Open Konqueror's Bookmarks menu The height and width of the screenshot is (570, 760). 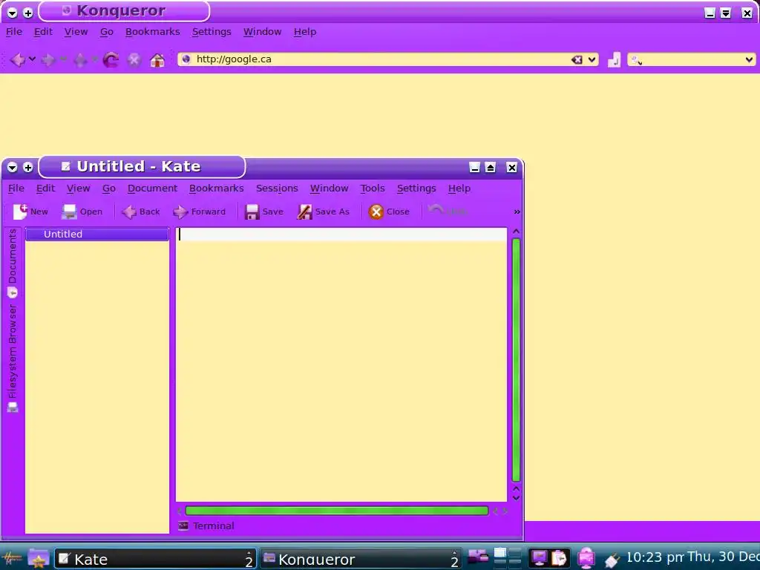coord(153,31)
